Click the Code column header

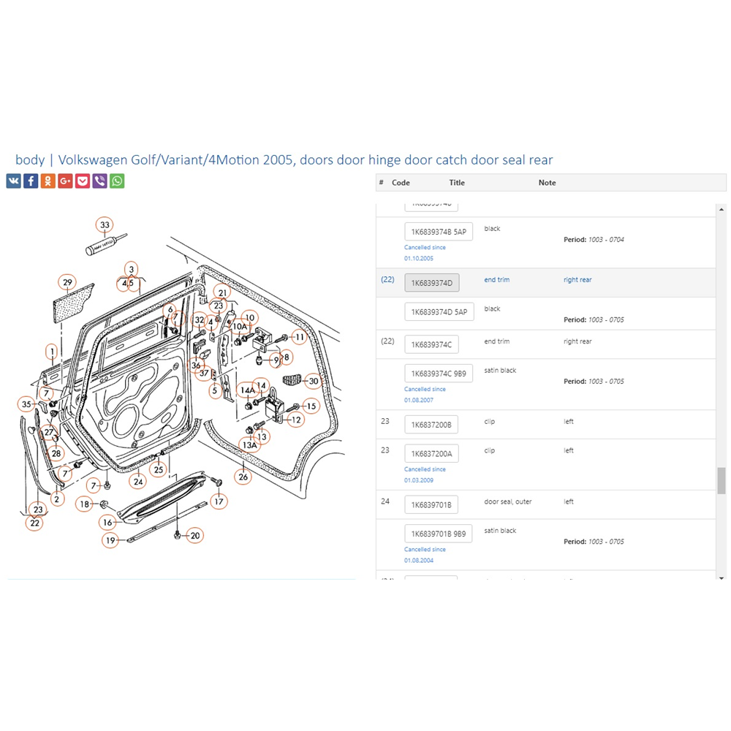pos(401,183)
